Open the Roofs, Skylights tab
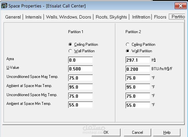 pos(111,17)
